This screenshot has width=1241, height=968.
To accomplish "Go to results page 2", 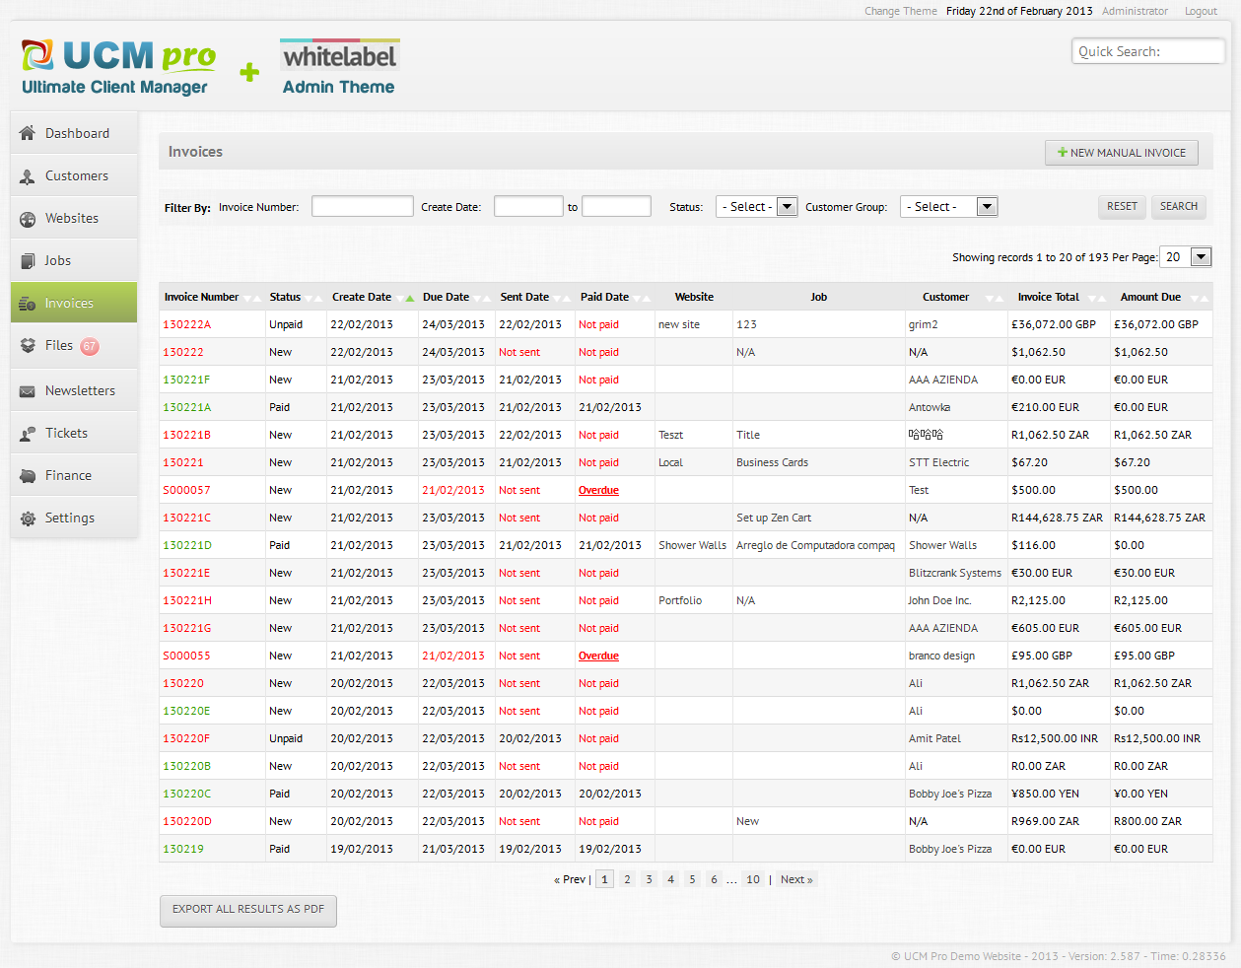I will pos(627,879).
